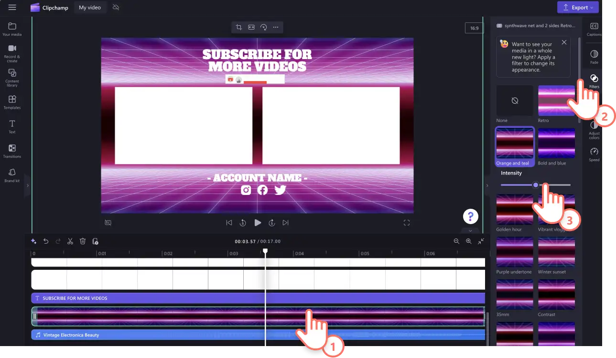Open the Brand kit tab
This screenshot has height=358, width=616.
tap(12, 175)
